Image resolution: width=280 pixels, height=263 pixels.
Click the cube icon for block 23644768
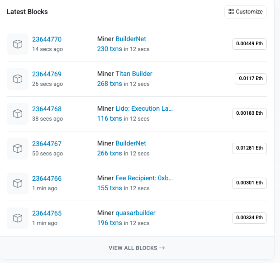(18, 113)
